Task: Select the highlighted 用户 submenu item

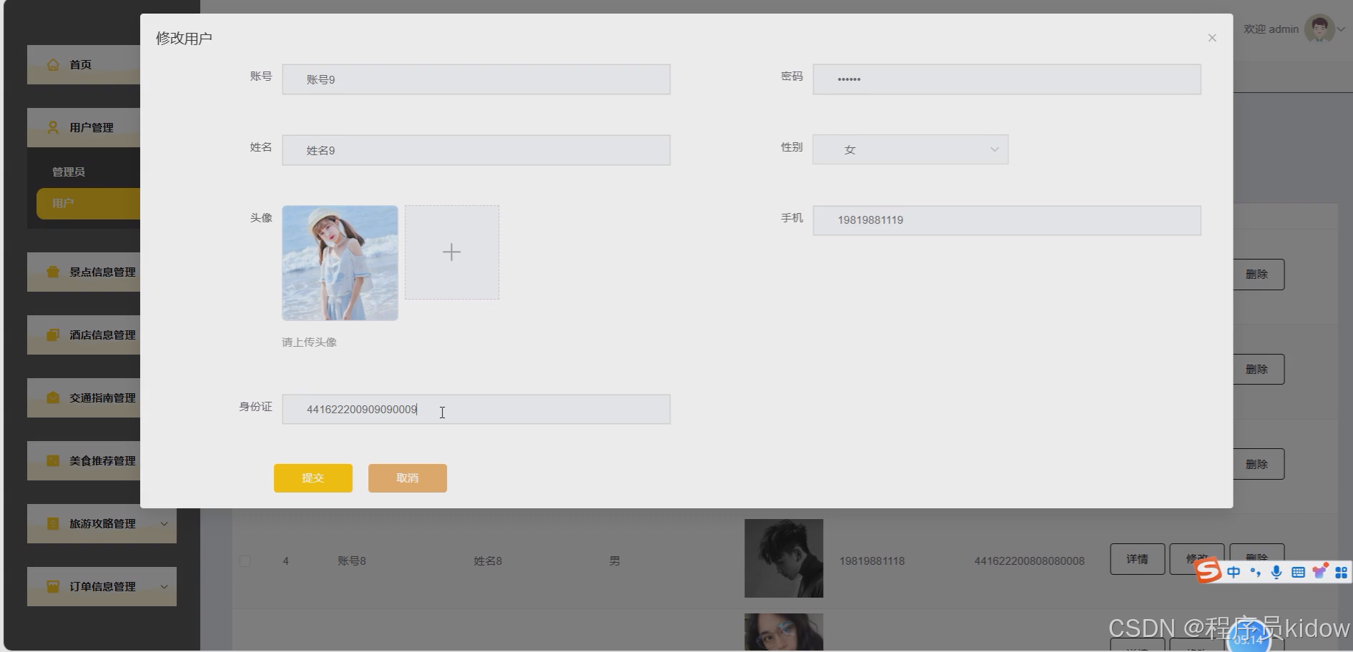Action: (x=88, y=204)
